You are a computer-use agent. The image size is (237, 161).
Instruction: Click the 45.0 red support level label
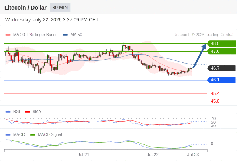point(215,101)
